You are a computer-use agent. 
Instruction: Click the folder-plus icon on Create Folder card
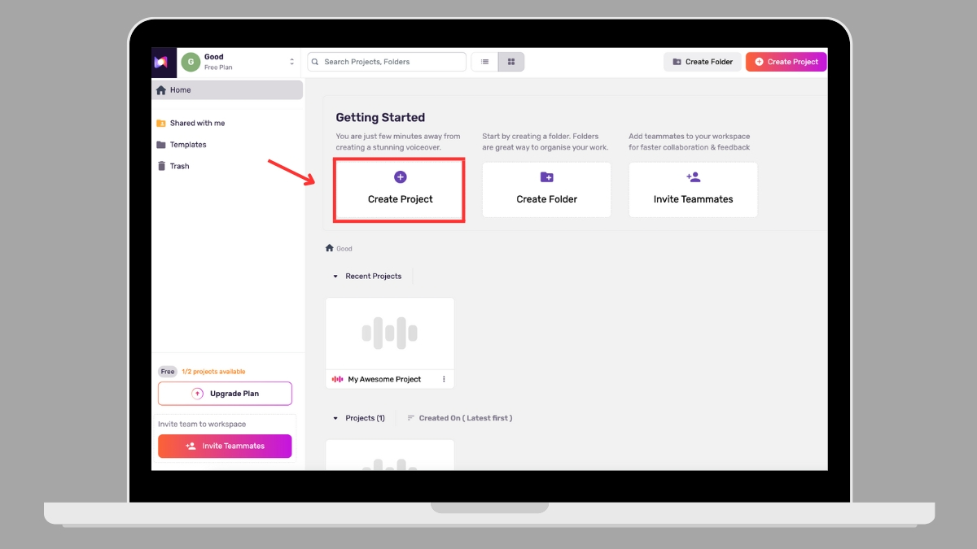(x=546, y=177)
